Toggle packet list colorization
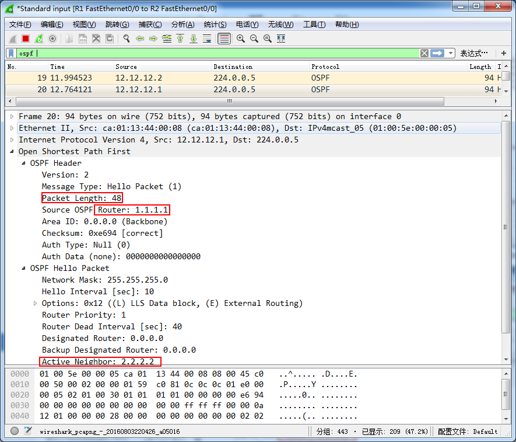Viewport: 516px width, 442px height. pos(224,39)
